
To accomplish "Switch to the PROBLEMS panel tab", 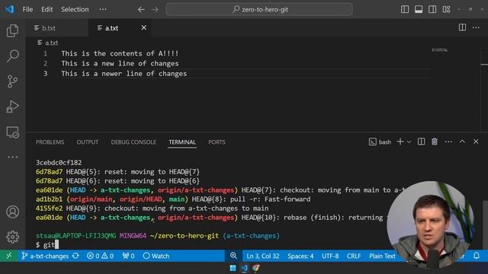I will pyautogui.click(x=50, y=142).
